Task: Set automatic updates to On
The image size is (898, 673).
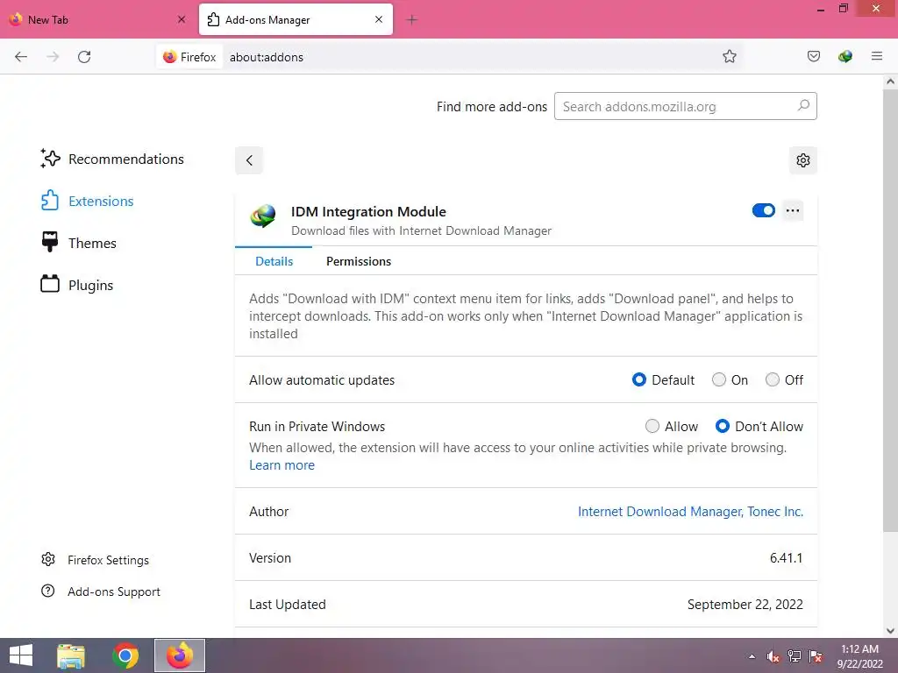Action: pos(719,379)
